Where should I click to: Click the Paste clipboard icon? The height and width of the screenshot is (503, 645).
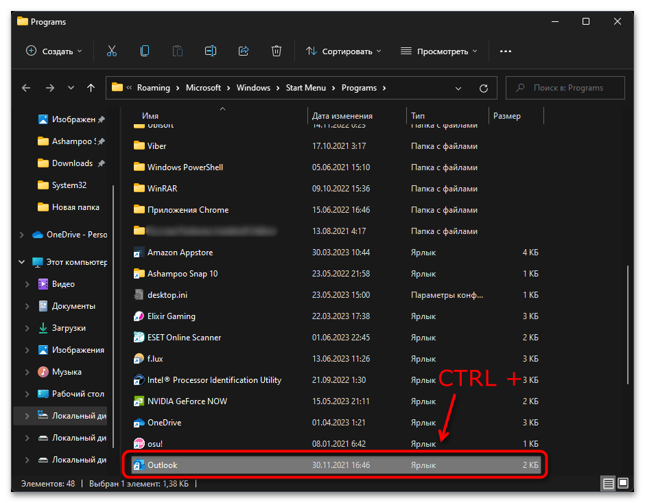pos(177,51)
